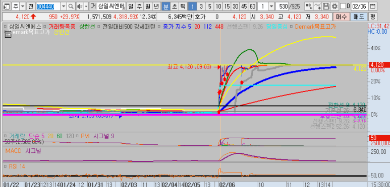This screenshot has height=187, width=390.
Task: Save the chart with the floppy disk icon
Action: point(326,6)
